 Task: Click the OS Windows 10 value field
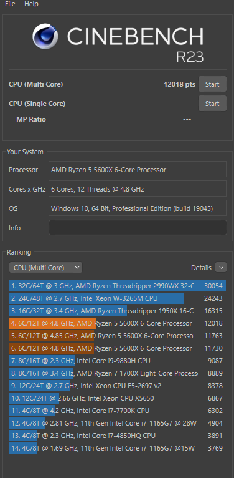click(x=138, y=208)
